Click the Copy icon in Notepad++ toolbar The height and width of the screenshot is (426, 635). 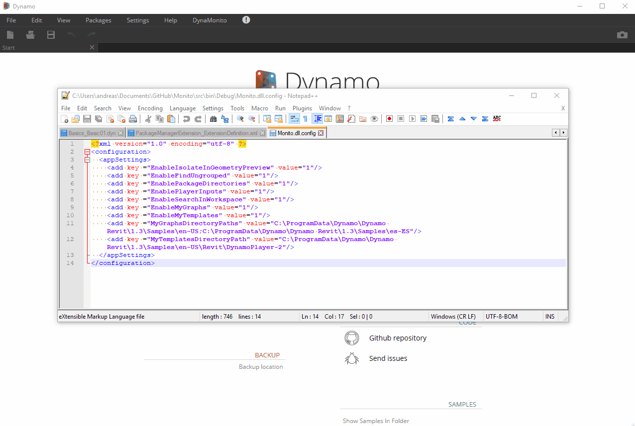(x=160, y=119)
